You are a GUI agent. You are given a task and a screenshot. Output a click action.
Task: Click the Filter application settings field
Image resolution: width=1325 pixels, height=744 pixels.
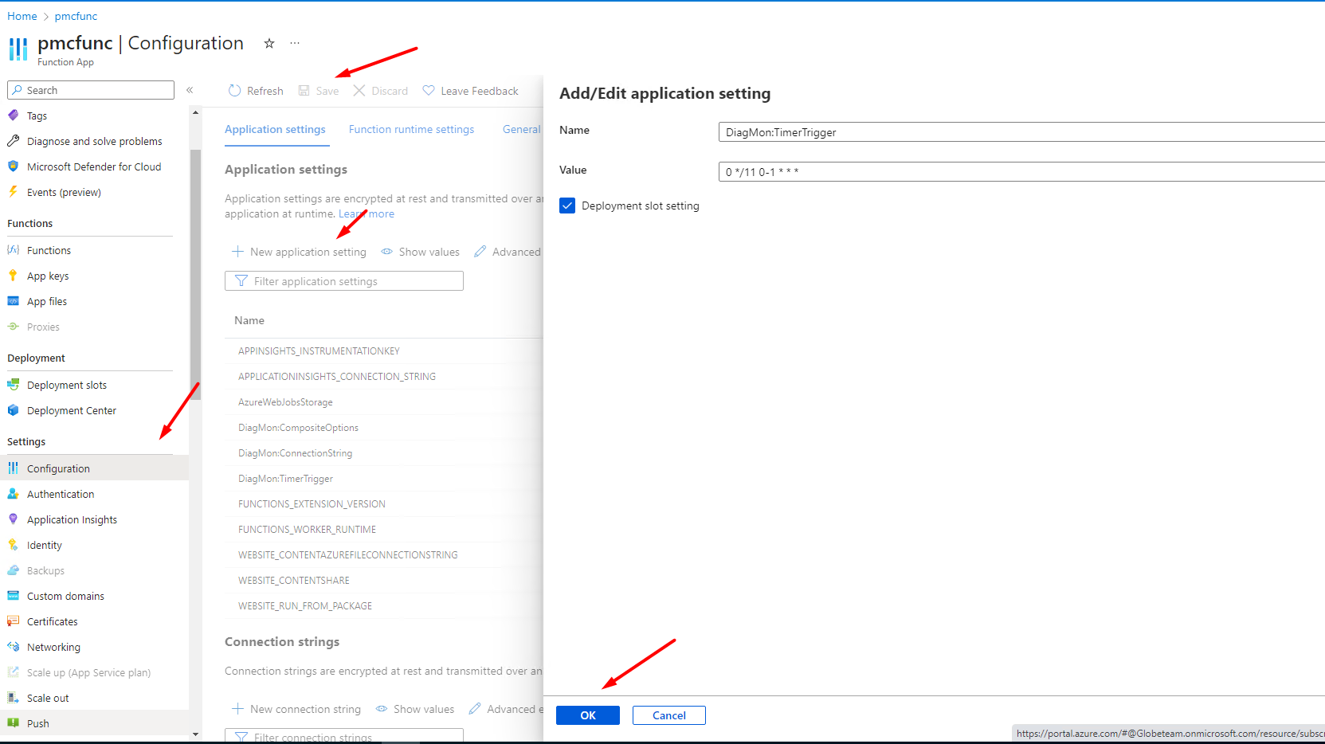[344, 281]
